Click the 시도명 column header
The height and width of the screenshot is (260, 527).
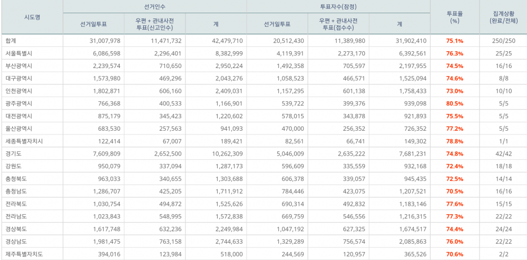(x=32, y=17)
